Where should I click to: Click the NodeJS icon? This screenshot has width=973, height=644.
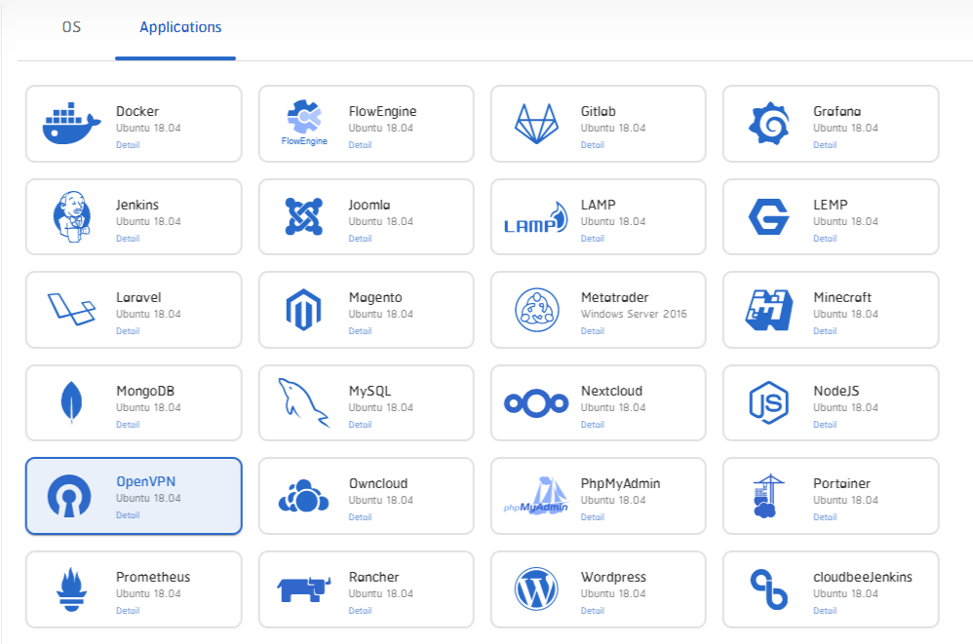click(766, 402)
